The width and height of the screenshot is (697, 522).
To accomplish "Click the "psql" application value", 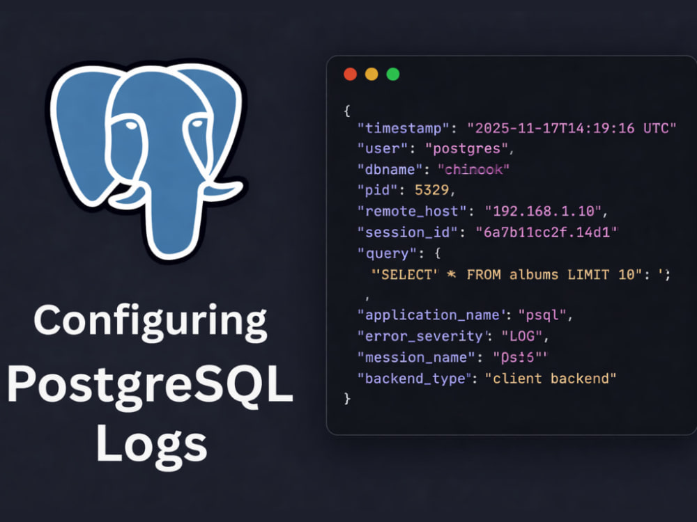I will tap(542, 315).
